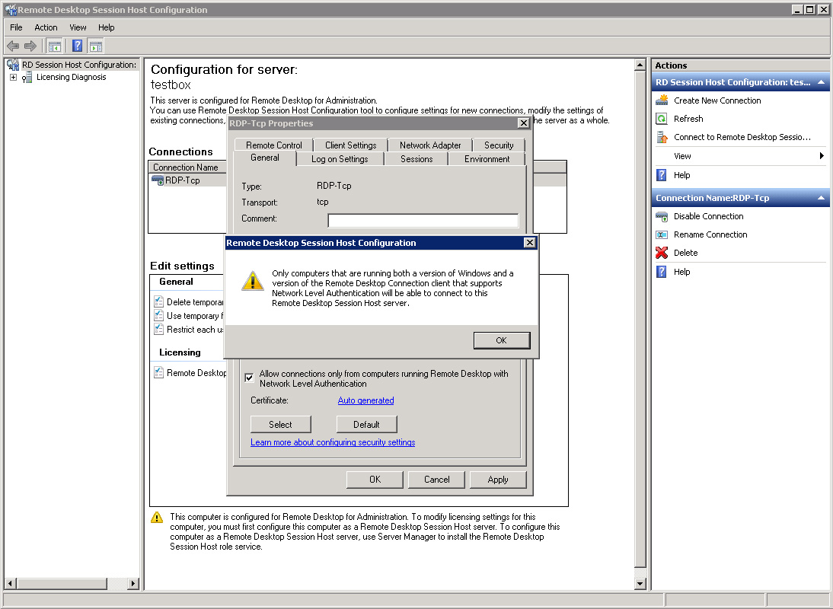Click the Connect to Remote Desktop Session icon
Screen dimensions: 833x609
662,137
